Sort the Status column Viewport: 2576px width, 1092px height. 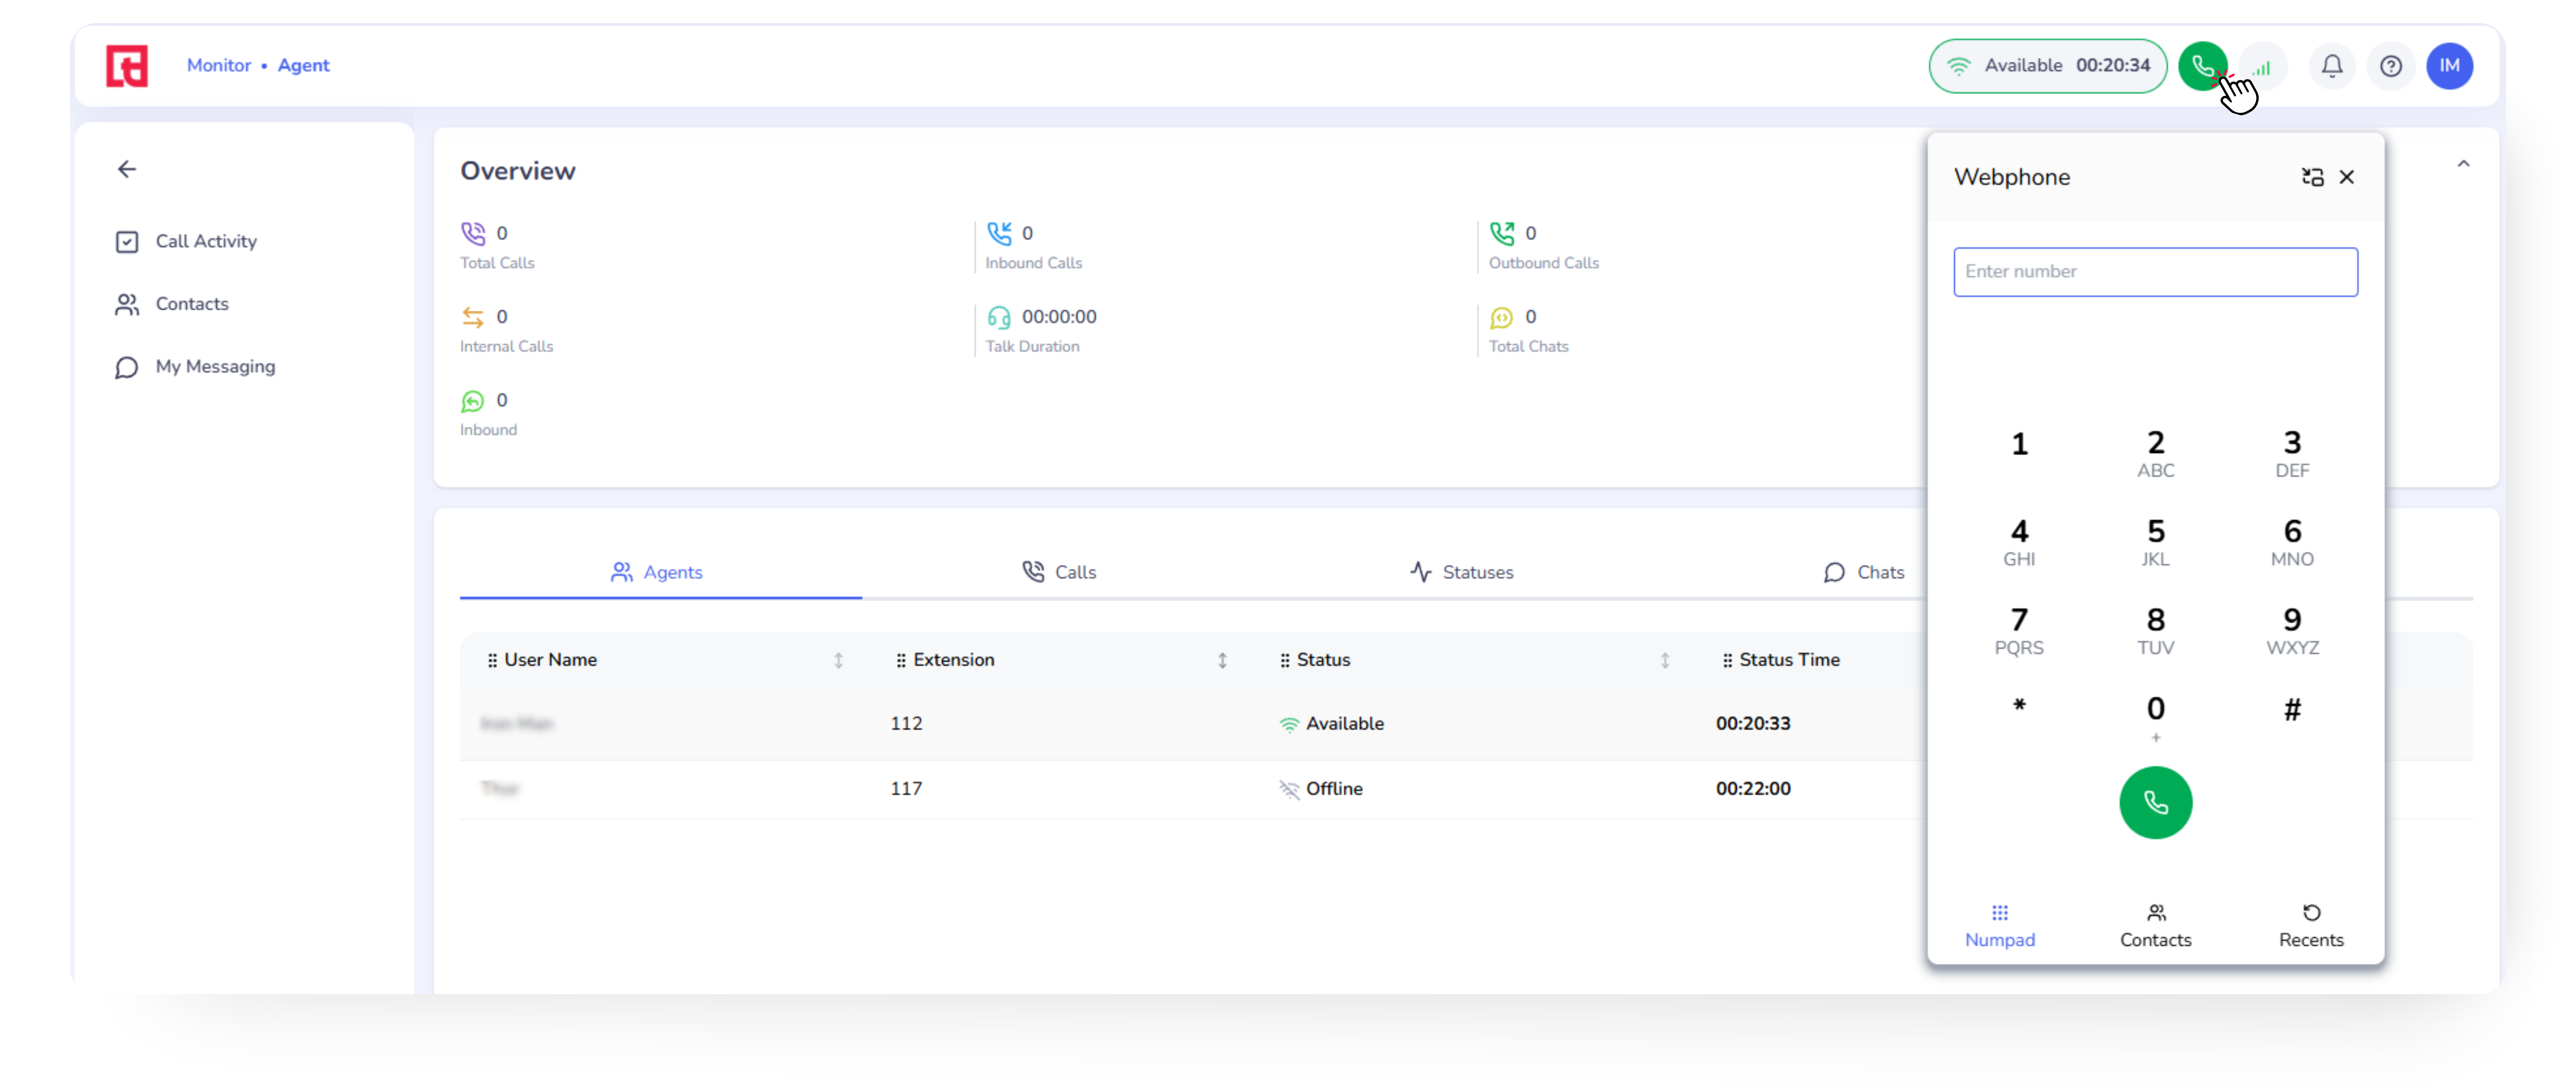pyautogui.click(x=1664, y=660)
